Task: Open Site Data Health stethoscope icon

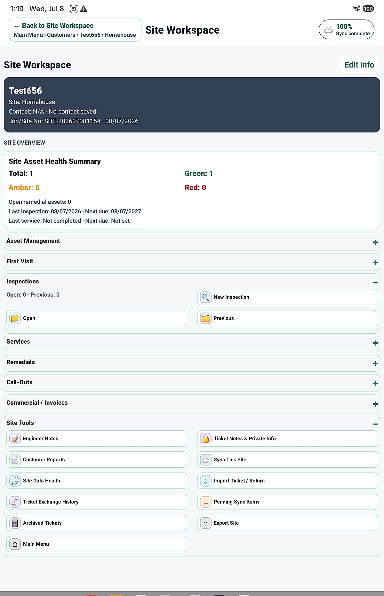Action: (x=15, y=481)
